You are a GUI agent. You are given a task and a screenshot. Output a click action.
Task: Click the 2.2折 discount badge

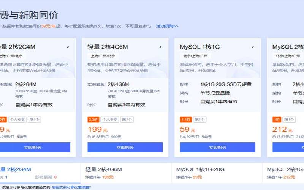tap(93, 119)
